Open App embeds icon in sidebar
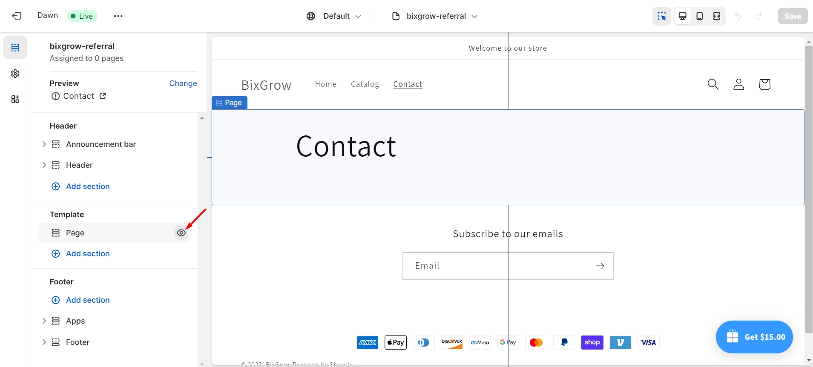This screenshot has height=367, width=813. point(15,99)
